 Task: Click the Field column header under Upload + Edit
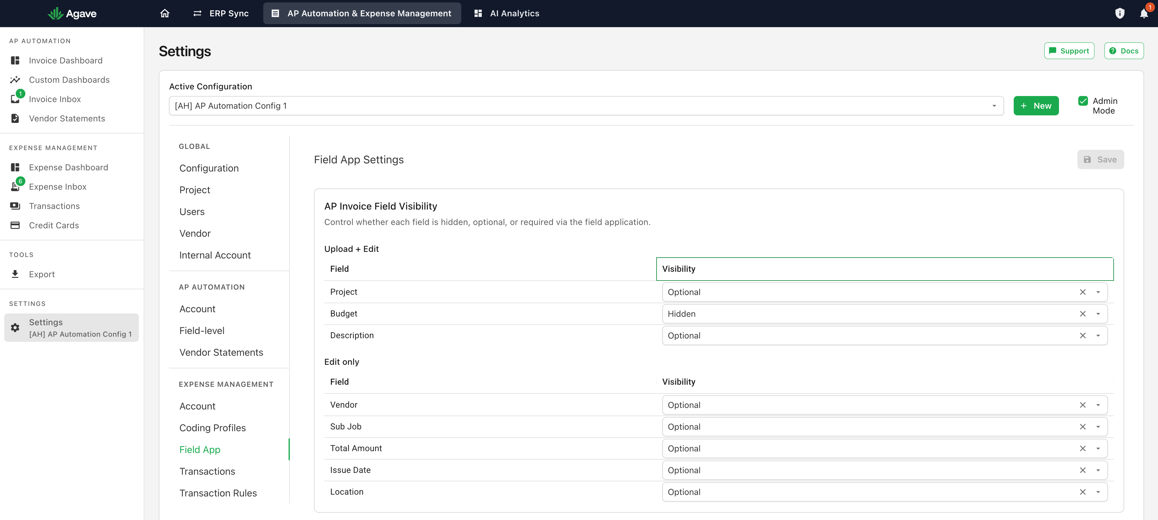point(490,269)
